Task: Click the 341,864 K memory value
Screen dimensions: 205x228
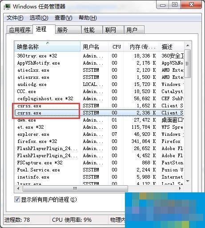Action: click(x=144, y=141)
